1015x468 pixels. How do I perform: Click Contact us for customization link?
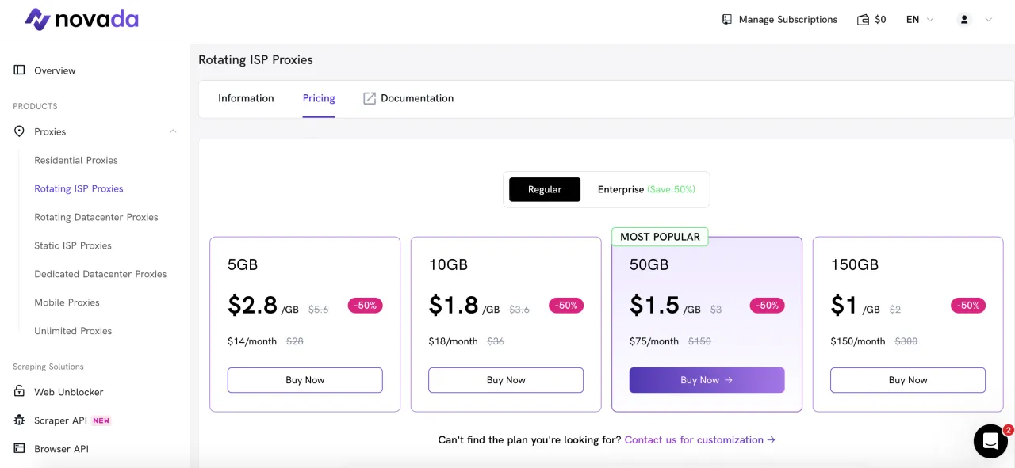pyautogui.click(x=699, y=439)
